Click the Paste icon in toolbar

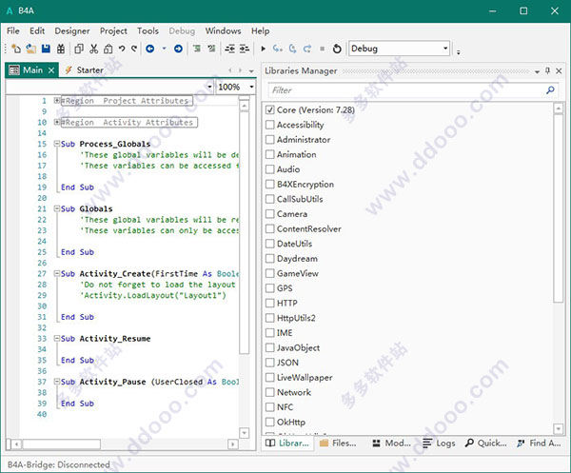point(108,49)
